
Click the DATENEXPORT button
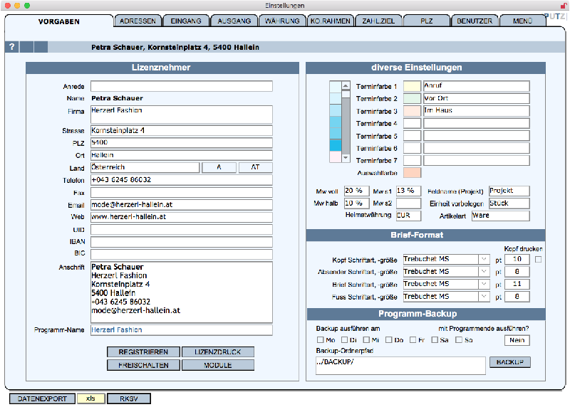tap(42, 398)
